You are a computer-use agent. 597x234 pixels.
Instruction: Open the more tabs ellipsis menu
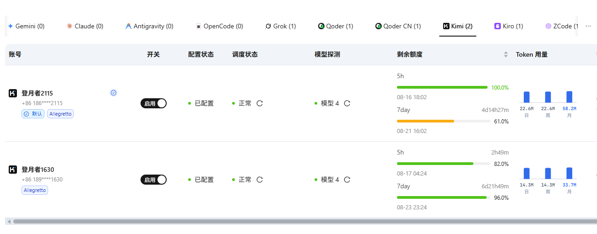tap(588, 26)
